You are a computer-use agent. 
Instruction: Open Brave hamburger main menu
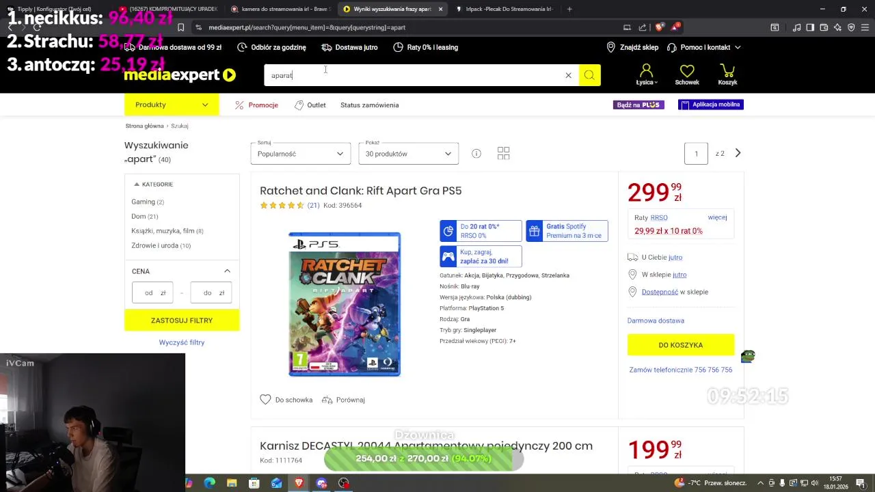click(865, 27)
